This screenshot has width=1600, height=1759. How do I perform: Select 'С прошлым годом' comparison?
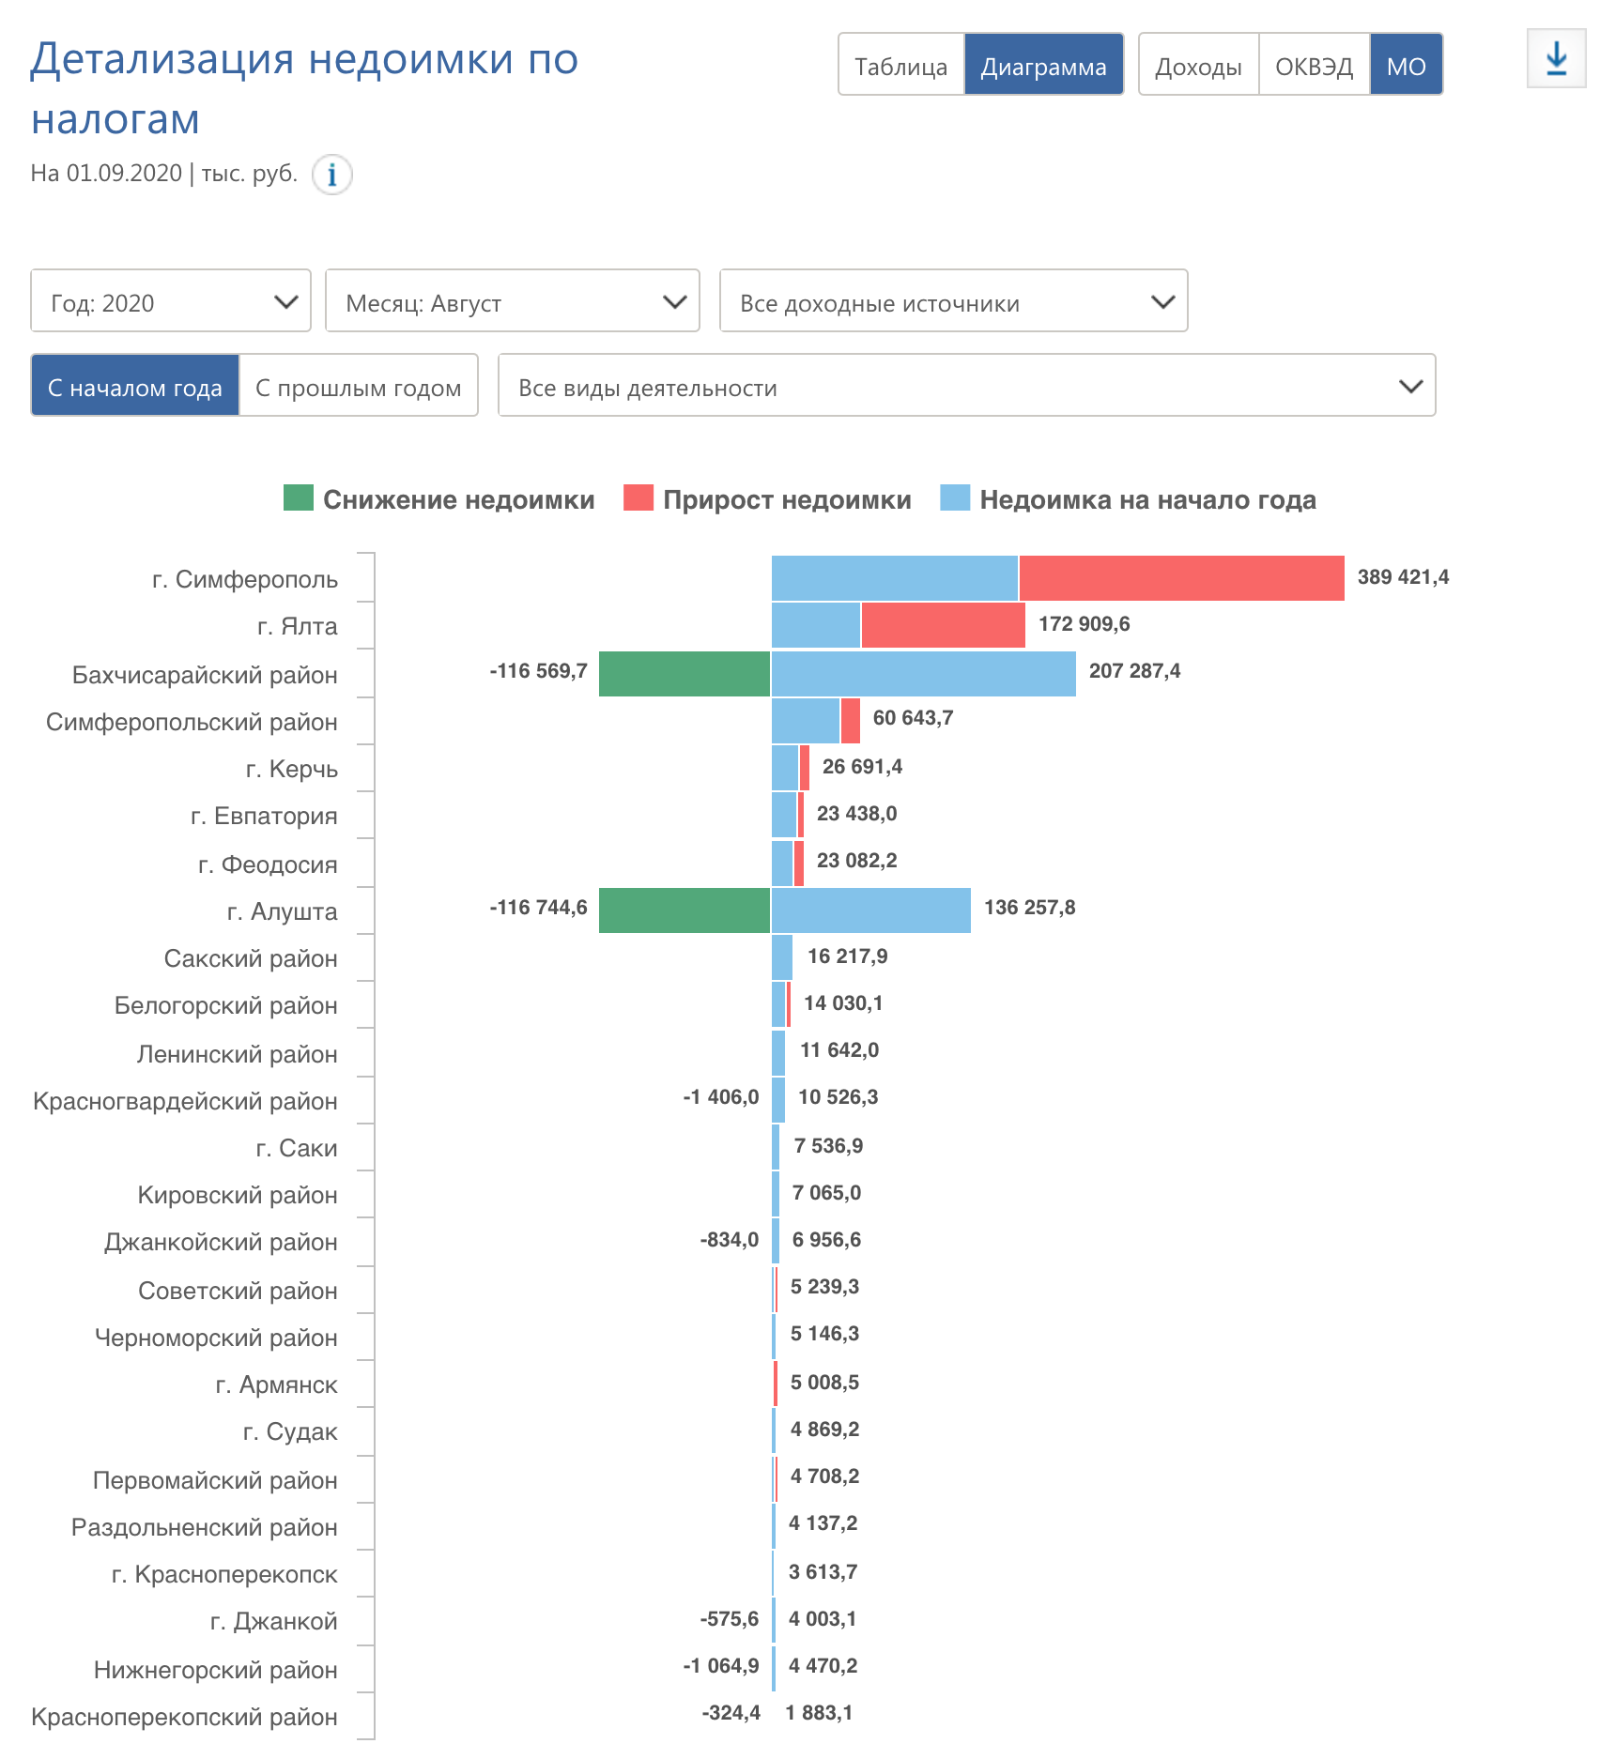pos(358,387)
